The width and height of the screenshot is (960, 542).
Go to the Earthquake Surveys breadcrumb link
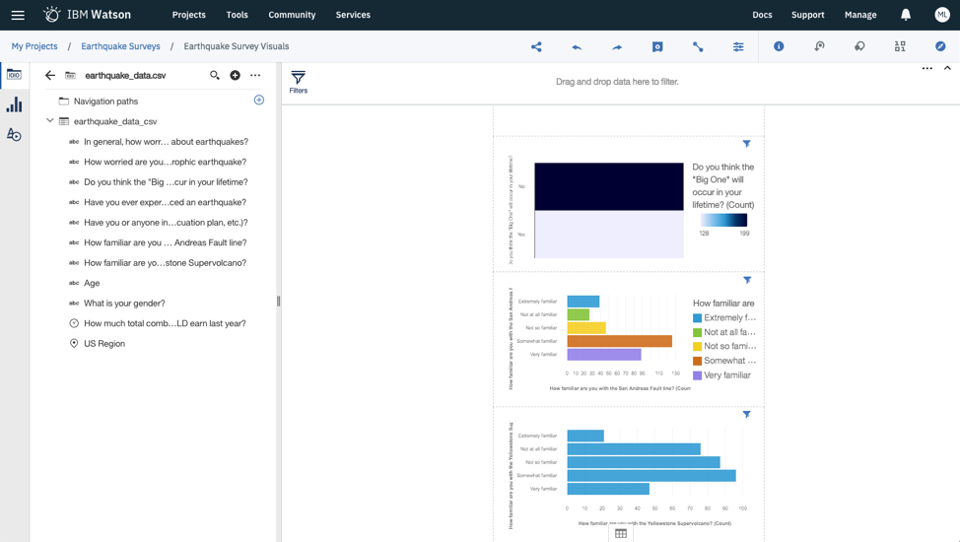point(120,46)
